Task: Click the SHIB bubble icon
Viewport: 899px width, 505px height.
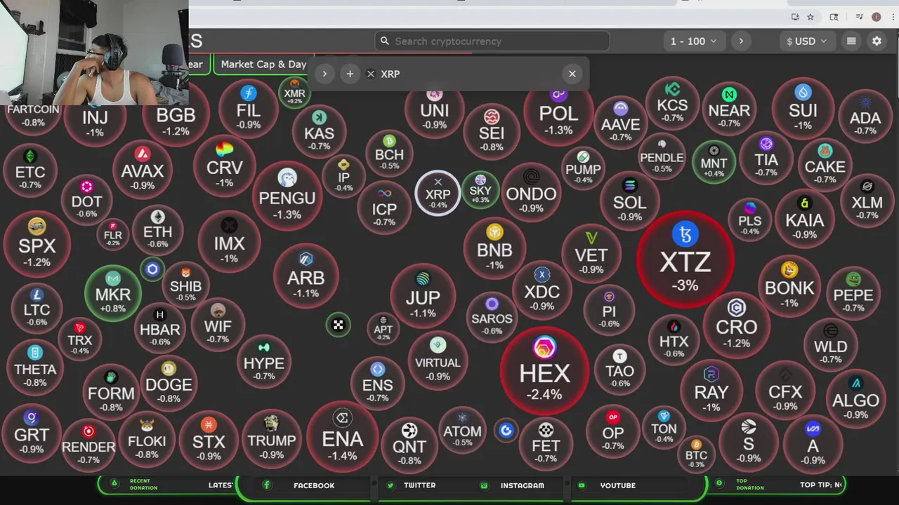Action: [x=186, y=273]
